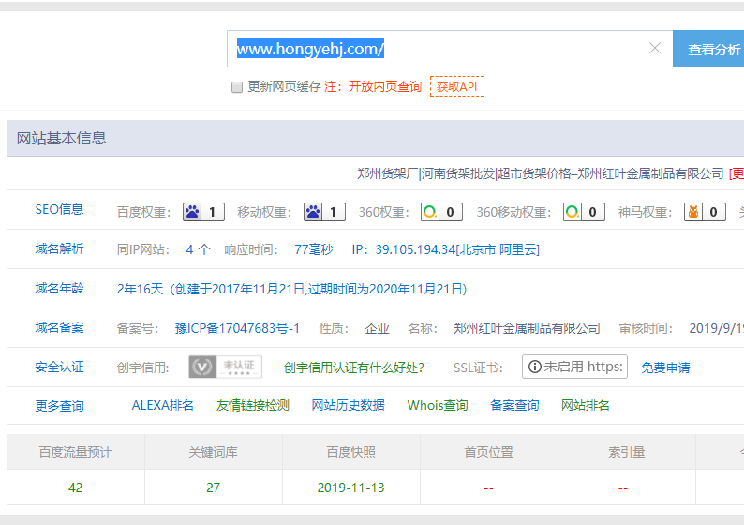Click the 未认证 credit certification badge
The image size is (744, 525).
(x=225, y=367)
